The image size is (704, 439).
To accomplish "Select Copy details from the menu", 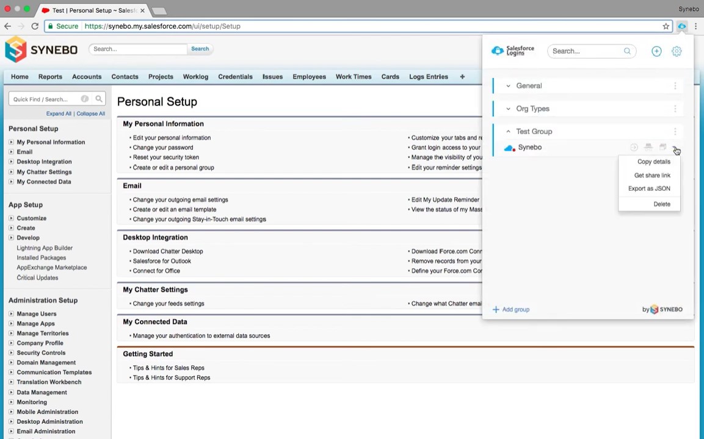I will tap(654, 162).
